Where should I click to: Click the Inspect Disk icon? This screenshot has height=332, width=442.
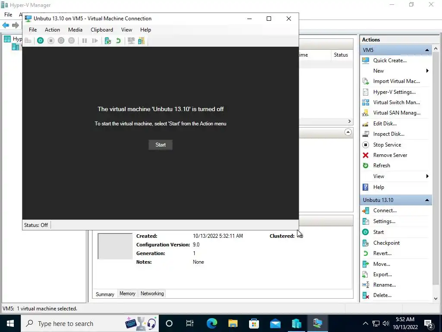366,134
